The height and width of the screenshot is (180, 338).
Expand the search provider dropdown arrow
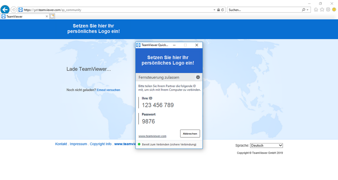click(308, 10)
